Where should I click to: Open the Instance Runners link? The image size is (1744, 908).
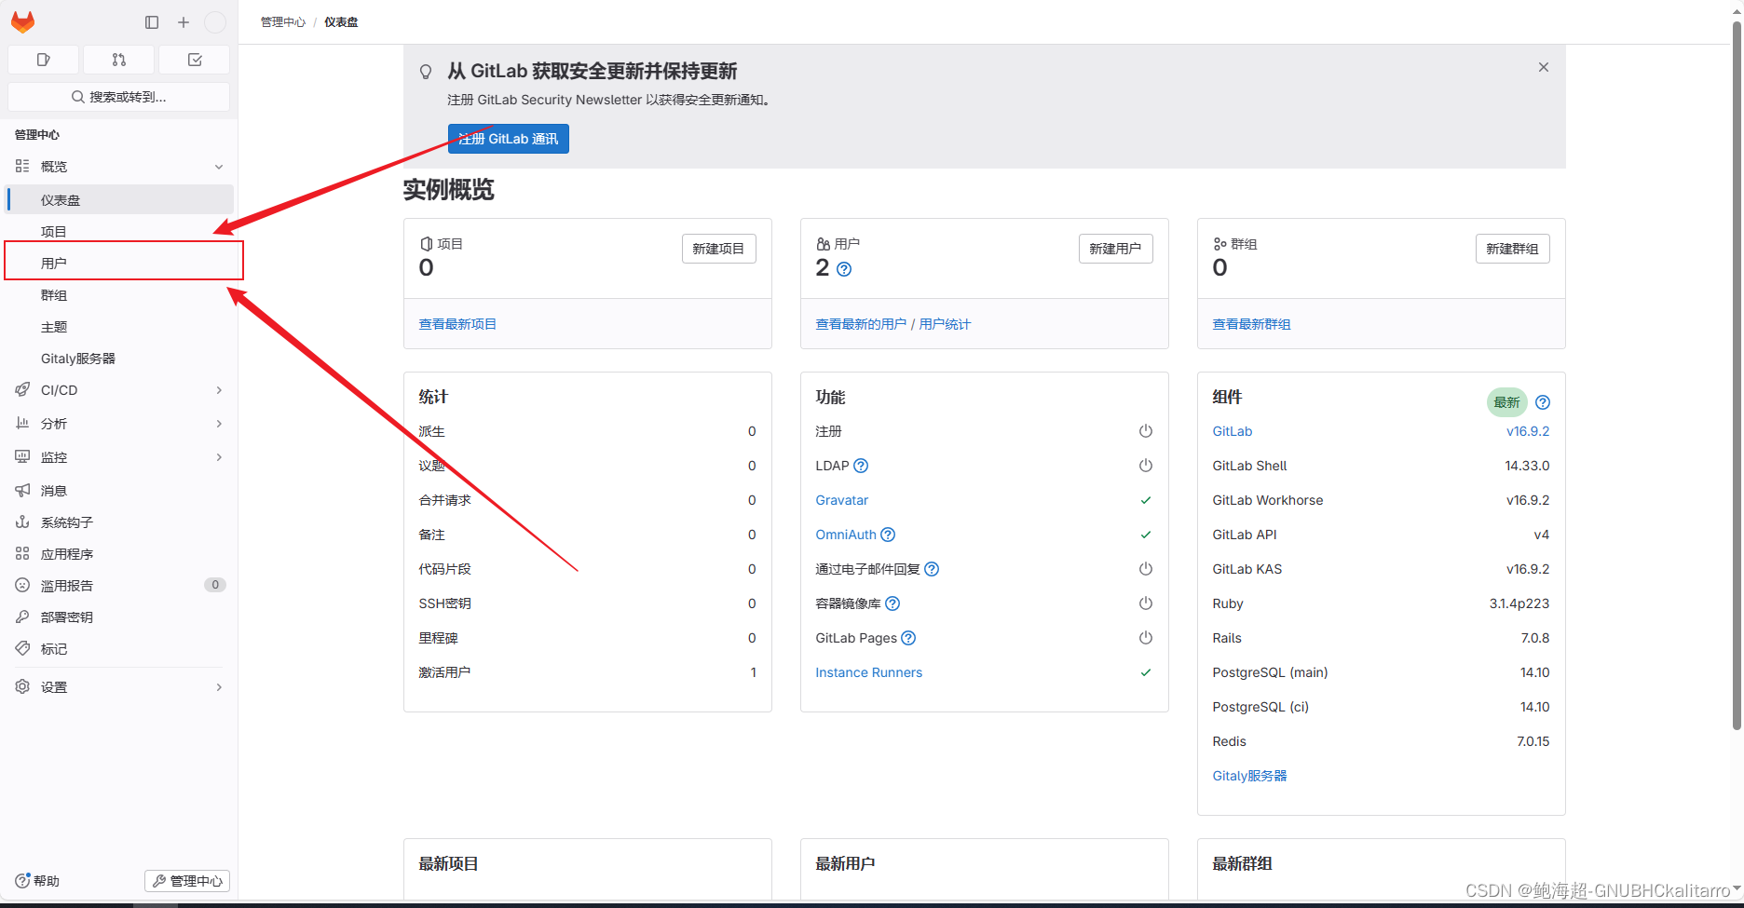coord(869,672)
